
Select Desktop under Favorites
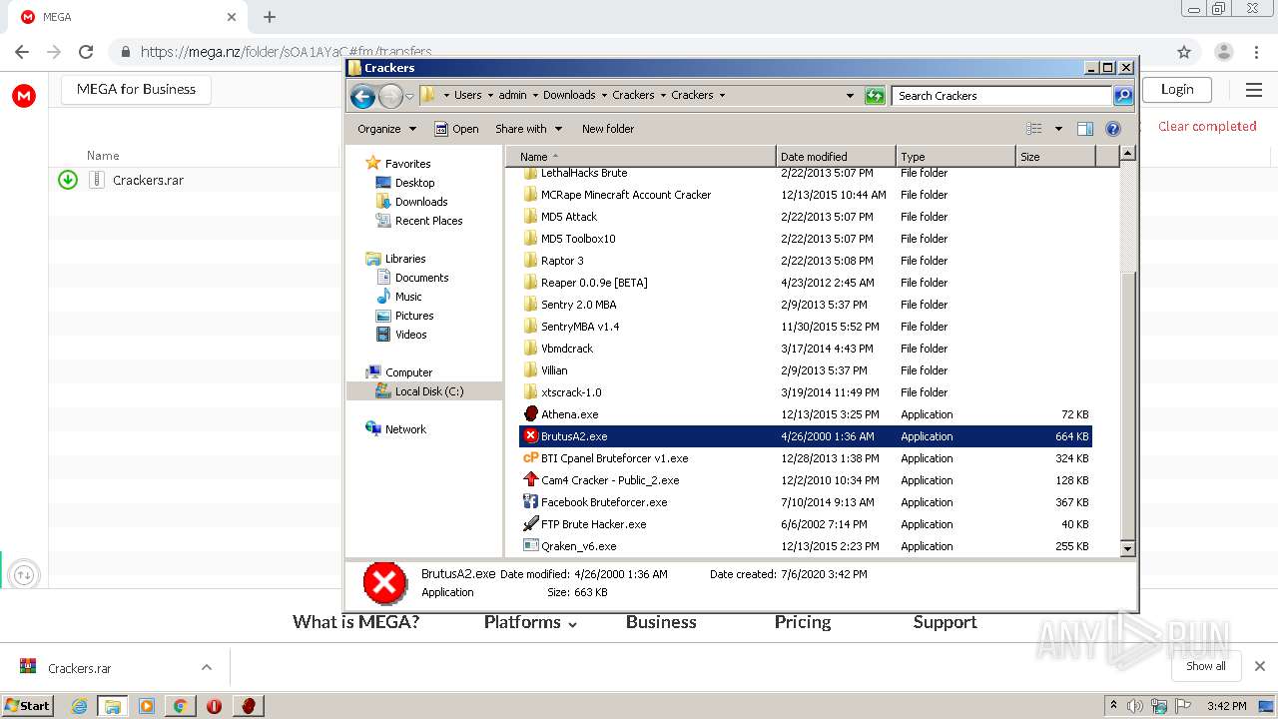tap(405, 183)
